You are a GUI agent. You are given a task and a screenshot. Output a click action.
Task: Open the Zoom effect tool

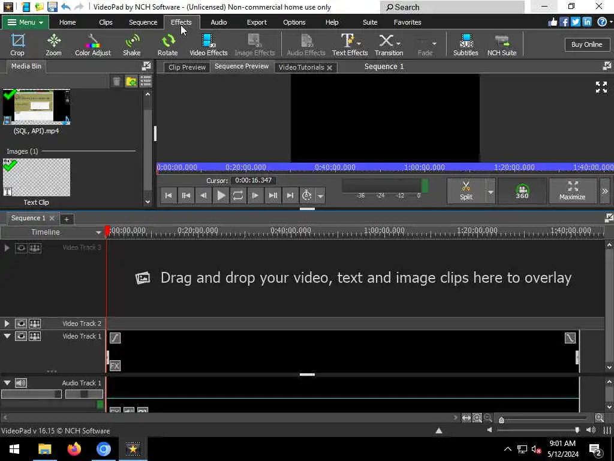click(53, 44)
